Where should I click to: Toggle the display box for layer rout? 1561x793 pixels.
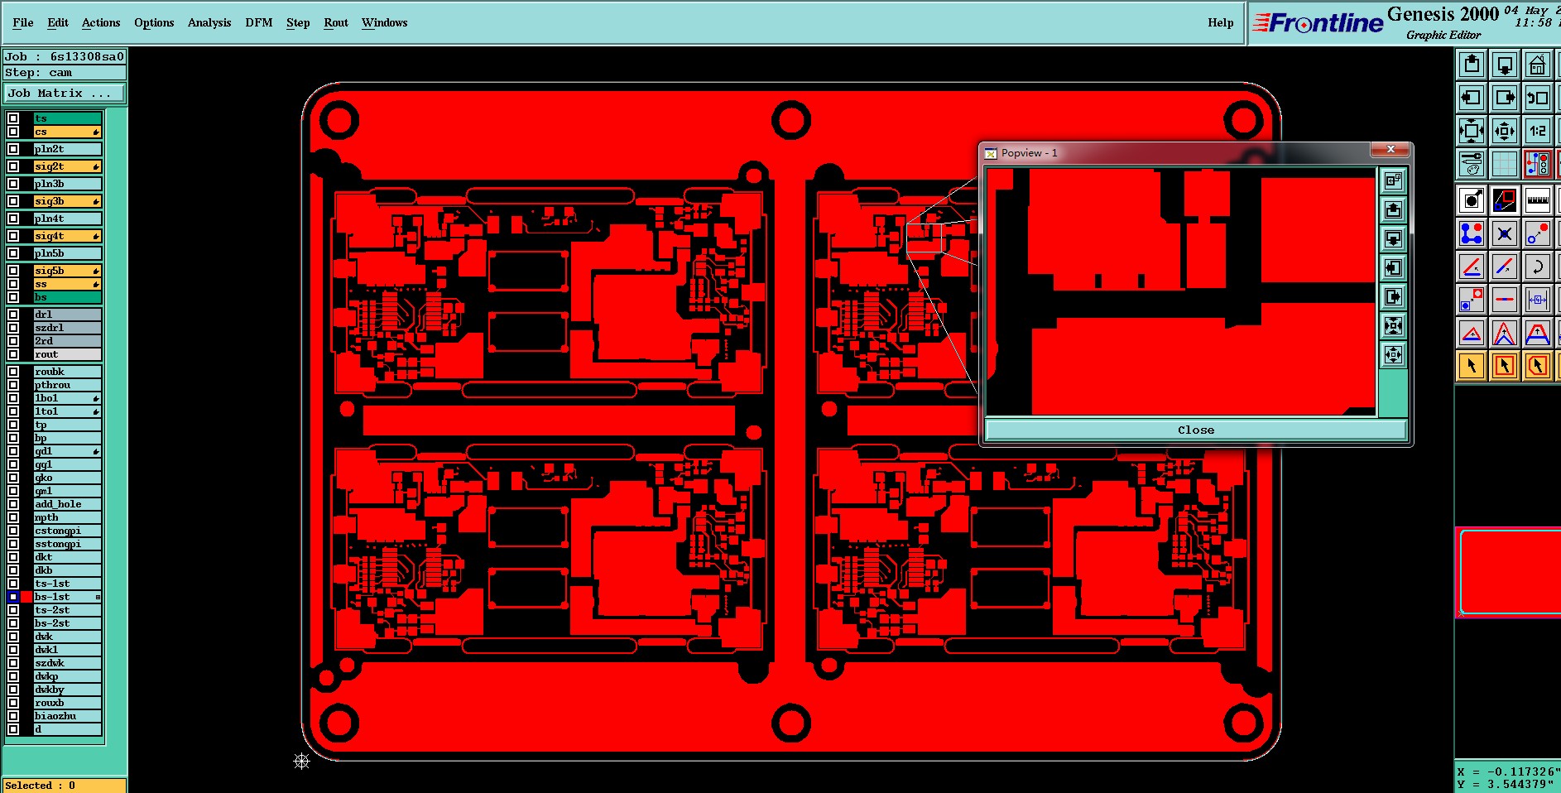(13, 354)
